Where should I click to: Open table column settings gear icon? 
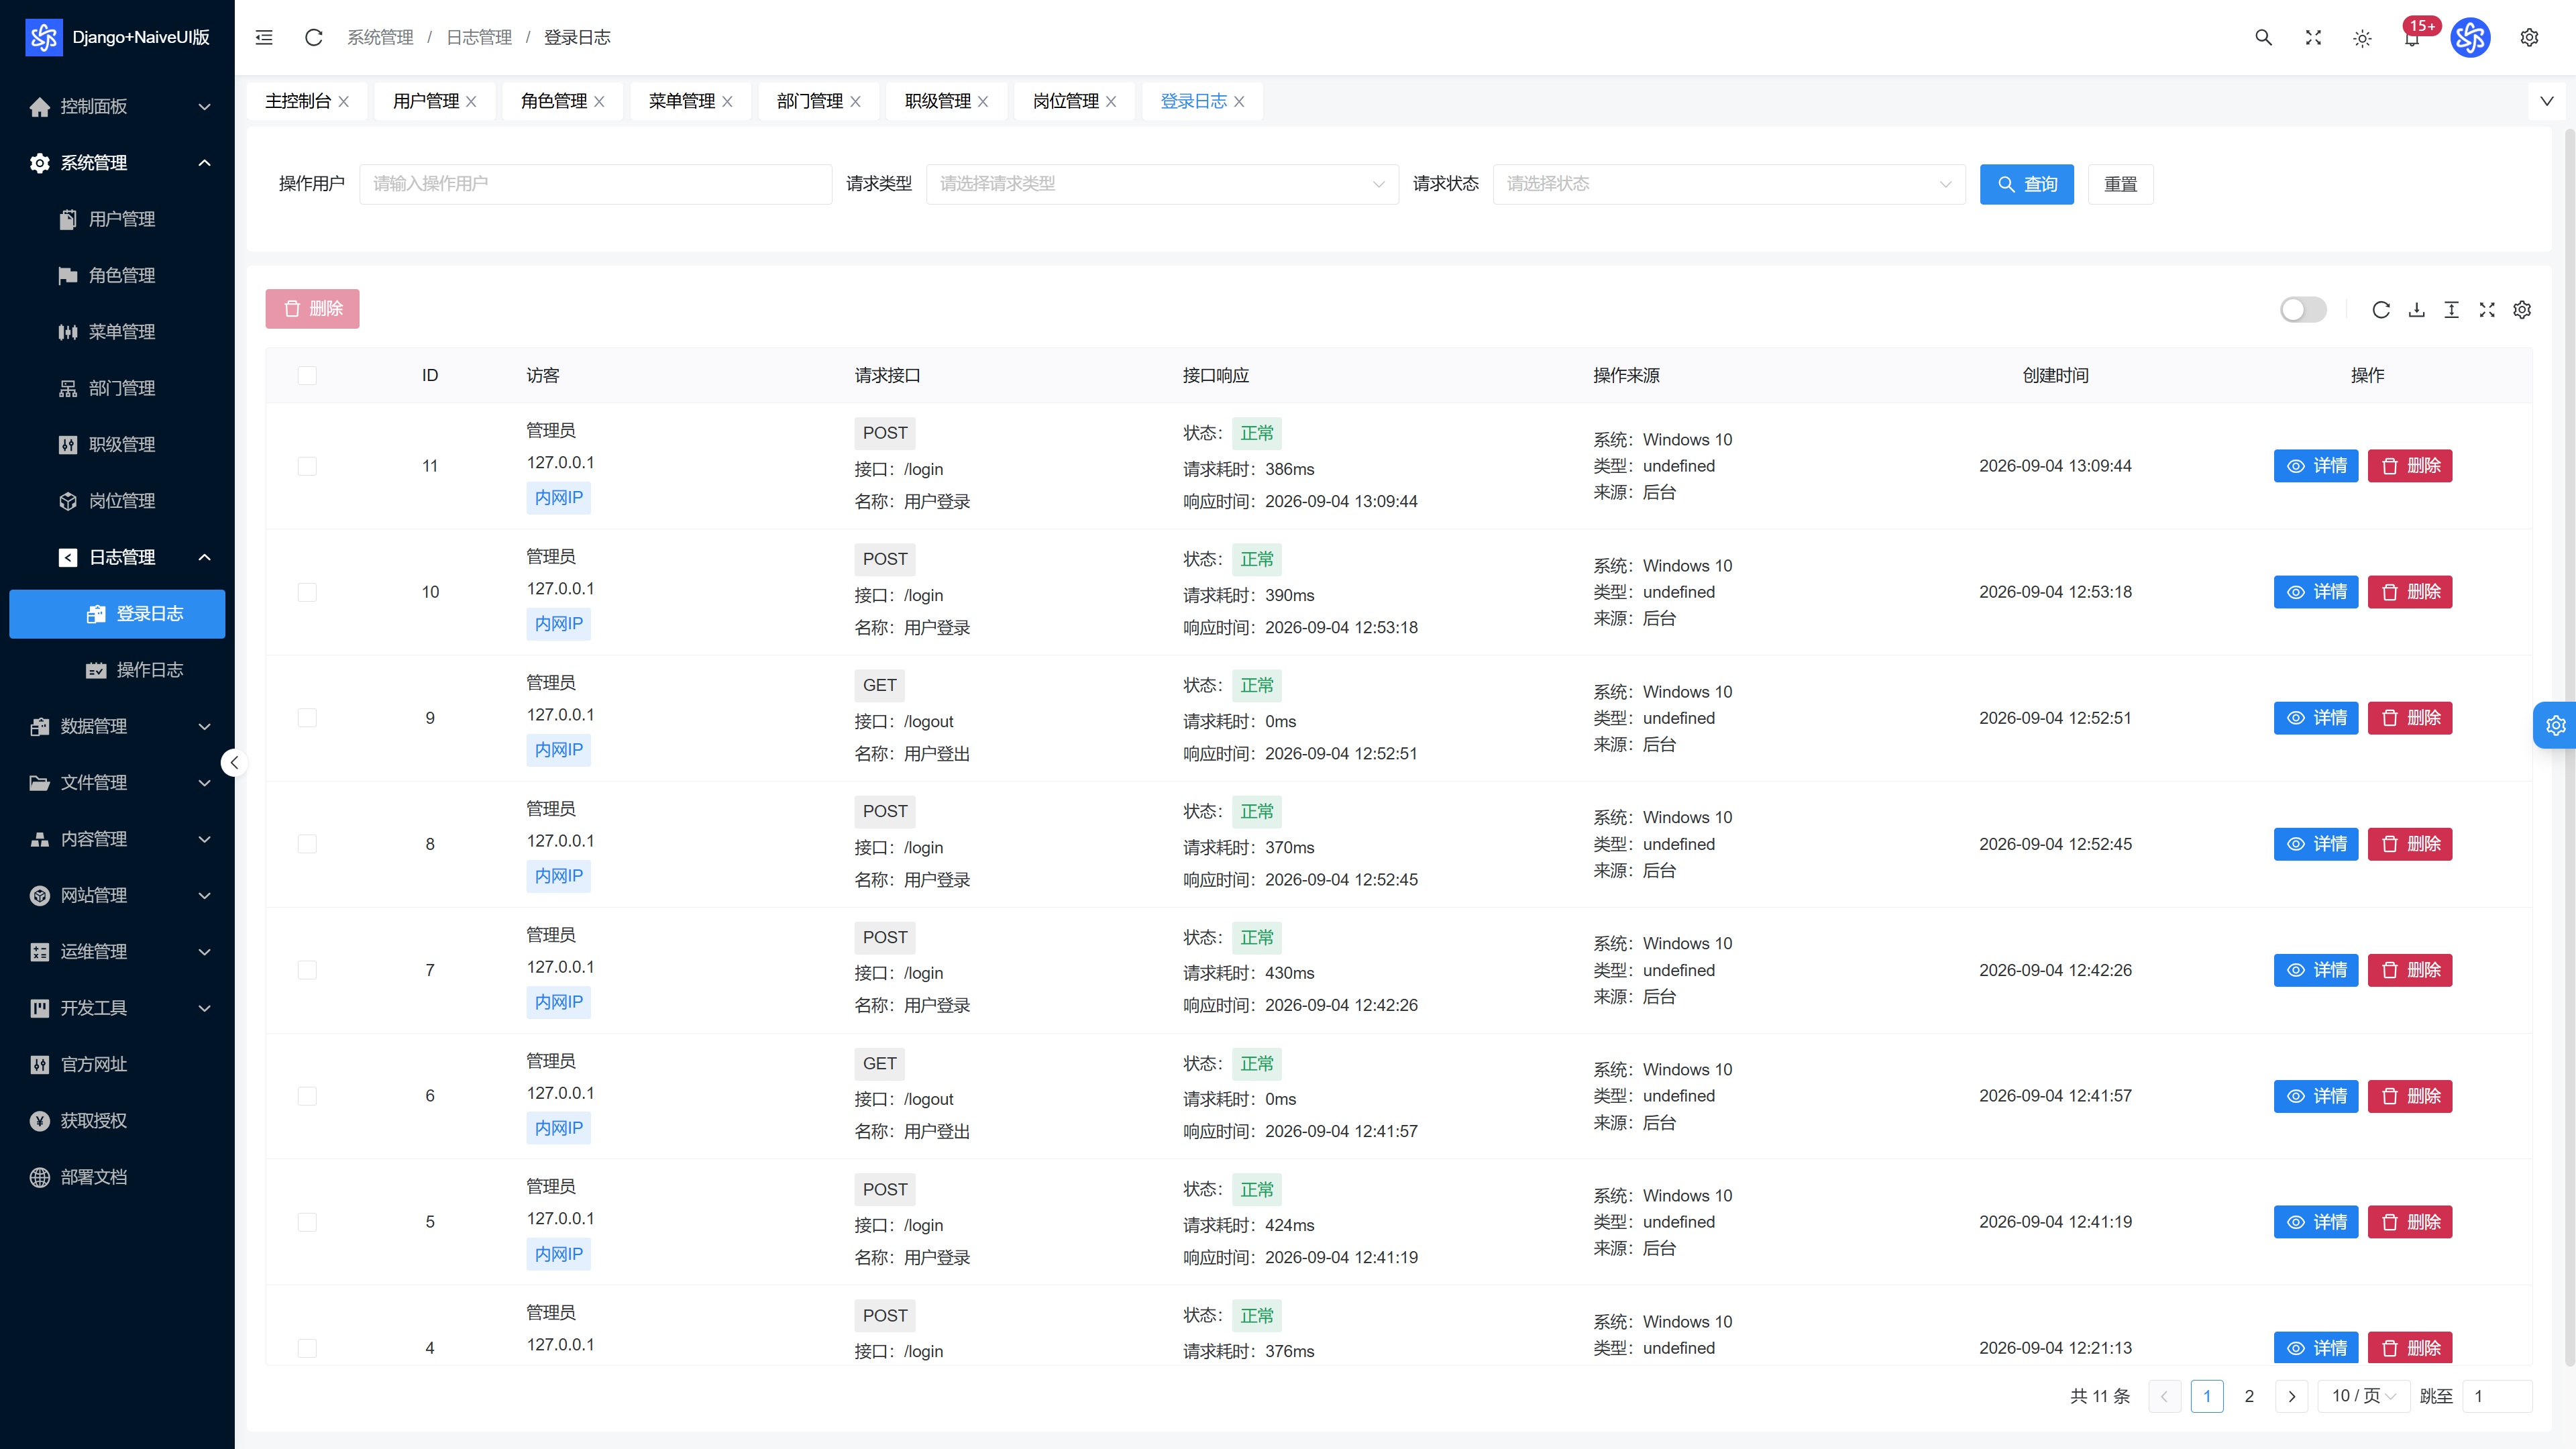[x=2522, y=310]
